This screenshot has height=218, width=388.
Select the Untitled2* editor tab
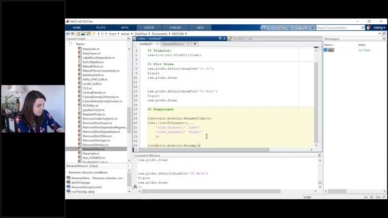point(146,44)
